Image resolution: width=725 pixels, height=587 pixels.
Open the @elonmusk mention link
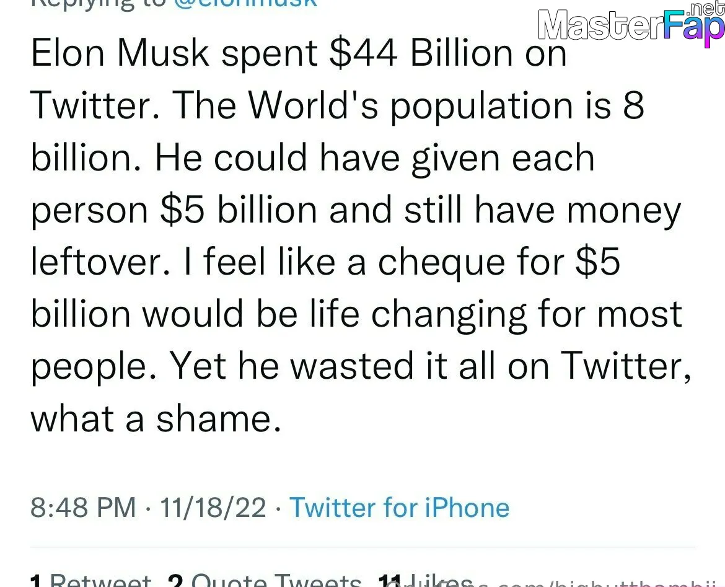click(x=245, y=3)
